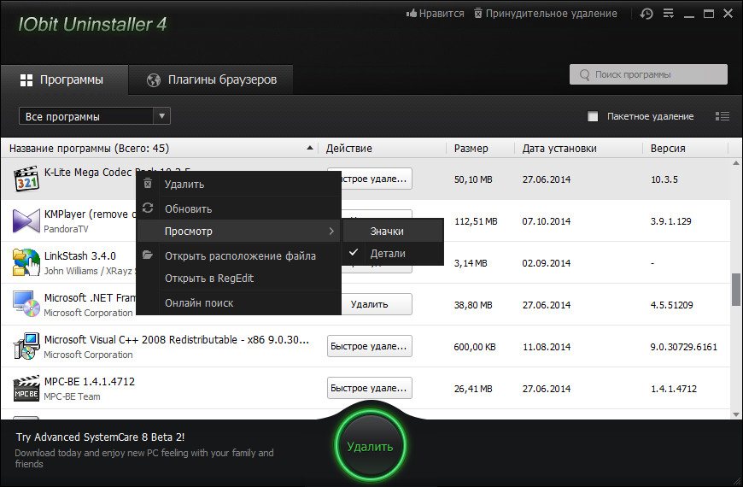Sort by Дата установки column header
Screen dimensions: 743x487
coord(559,149)
